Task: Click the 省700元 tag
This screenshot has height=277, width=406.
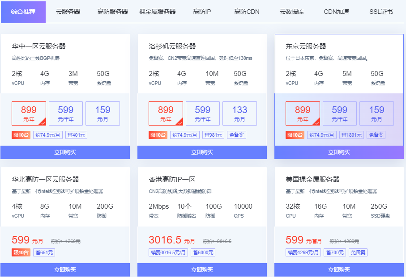Action: (335, 252)
